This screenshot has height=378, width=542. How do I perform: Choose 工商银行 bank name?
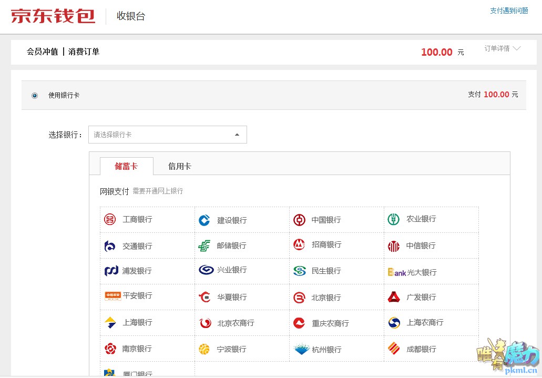pos(138,219)
